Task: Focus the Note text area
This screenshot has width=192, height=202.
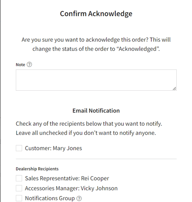Action: click(x=96, y=80)
